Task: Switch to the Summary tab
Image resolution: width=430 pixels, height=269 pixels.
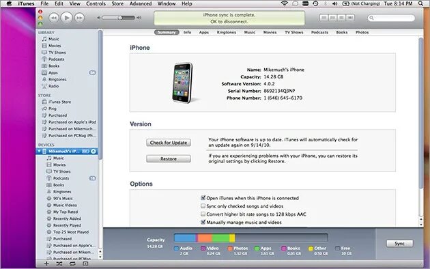Action: point(167,32)
